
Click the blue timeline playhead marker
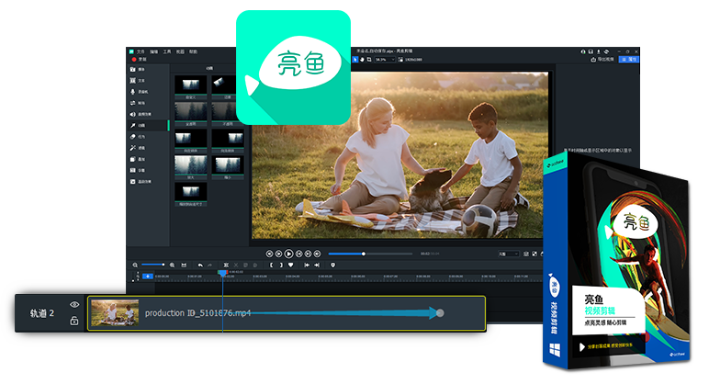click(222, 273)
